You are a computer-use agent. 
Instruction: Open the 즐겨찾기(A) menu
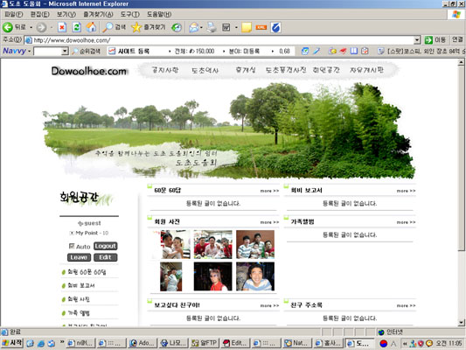click(x=98, y=14)
